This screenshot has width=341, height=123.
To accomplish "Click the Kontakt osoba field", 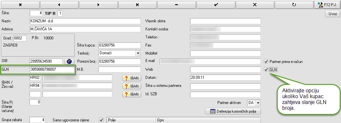I will (x=225, y=29).
